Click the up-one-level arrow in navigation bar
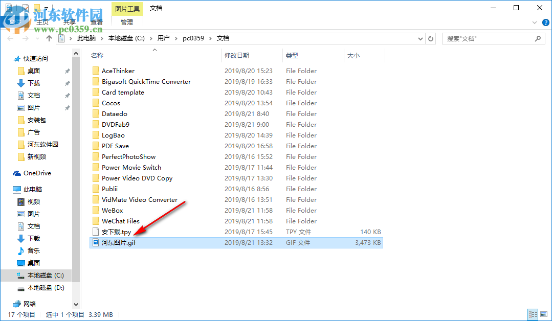Image resolution: width=552 pixels, height=321 pixels. [49, 38]
